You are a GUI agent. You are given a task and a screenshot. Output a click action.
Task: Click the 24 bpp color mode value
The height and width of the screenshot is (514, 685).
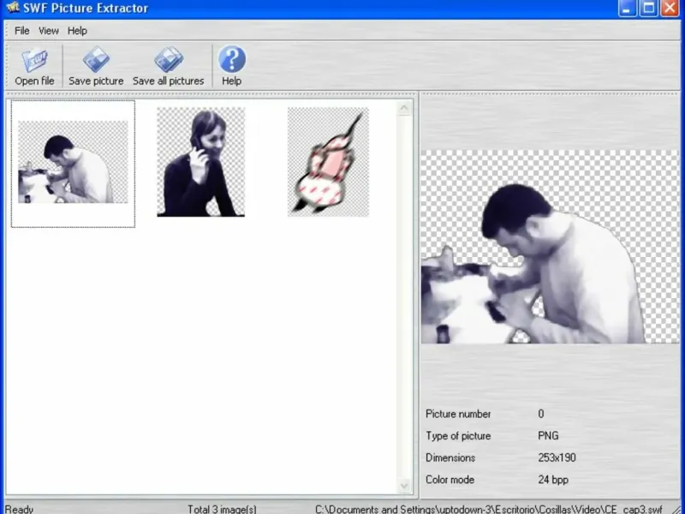pyautogui.click(x=553, y=480)
